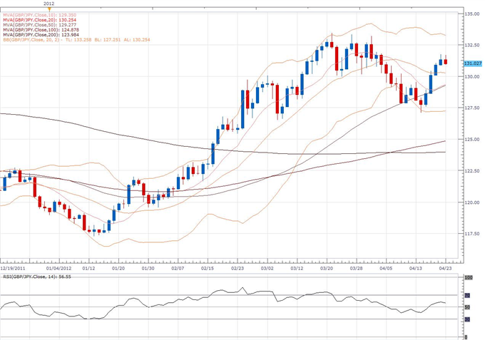
Task: Click the 04/23 date on time axis
Action: pyautogui.click(x=444, y=269)
